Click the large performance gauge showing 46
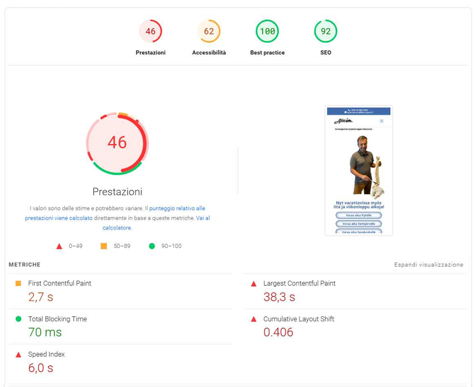The height and width of the screenshot is (387, 475). pos(117,142)
